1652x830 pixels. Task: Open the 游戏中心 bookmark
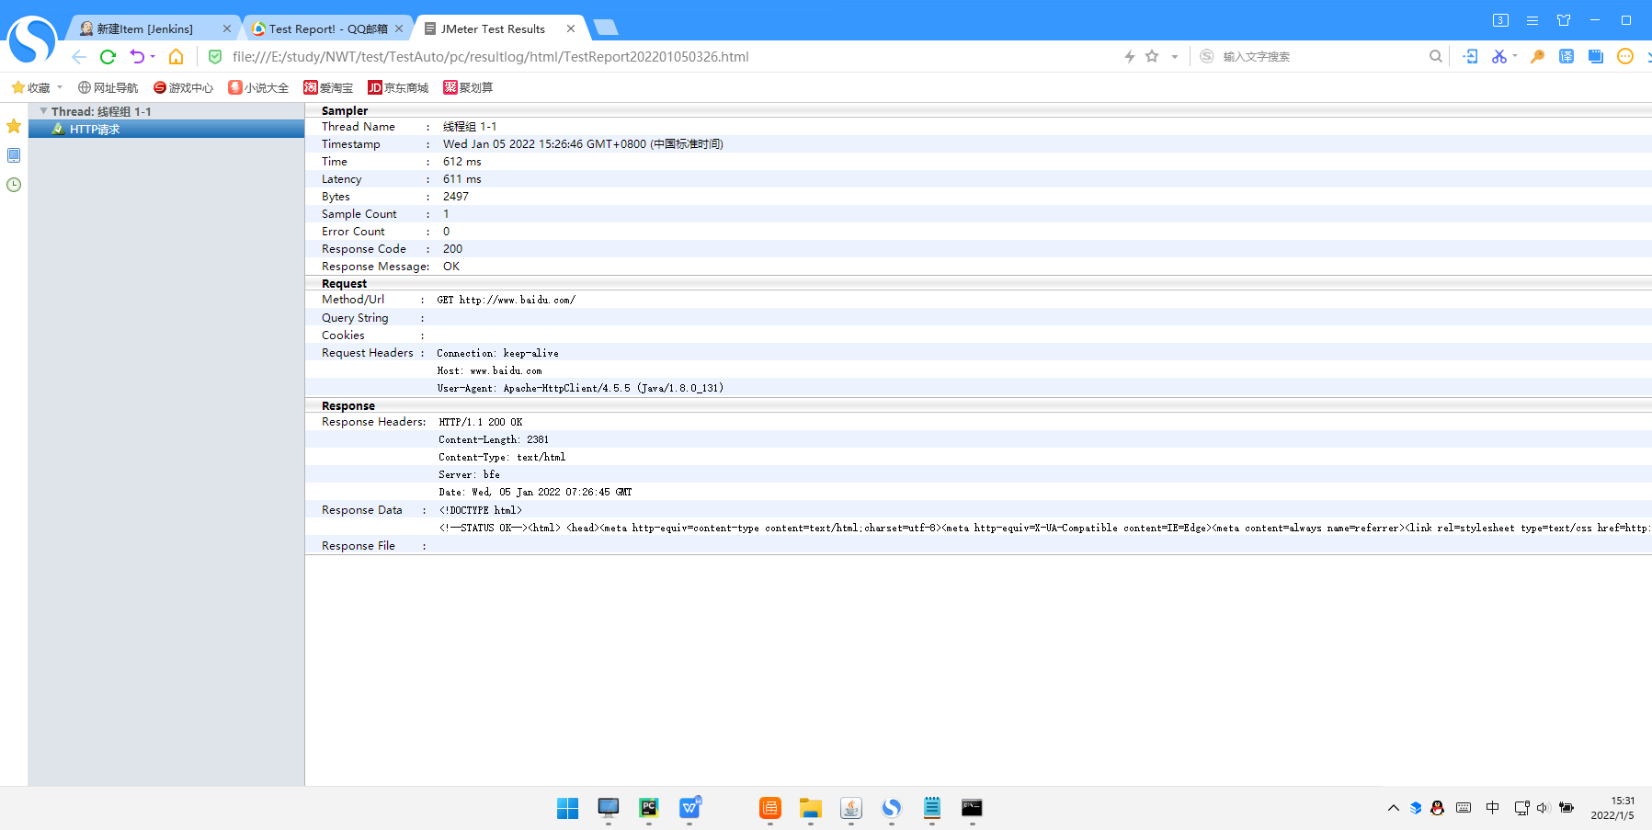[183, 87]
